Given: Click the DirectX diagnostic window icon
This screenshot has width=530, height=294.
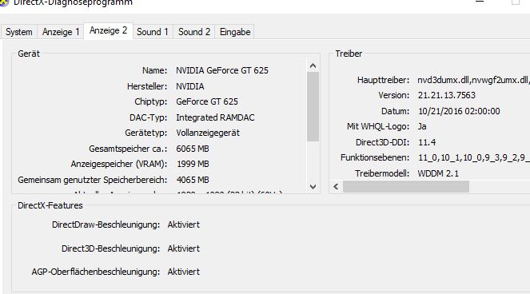Looking at the screenshot, I should point(4,2).
